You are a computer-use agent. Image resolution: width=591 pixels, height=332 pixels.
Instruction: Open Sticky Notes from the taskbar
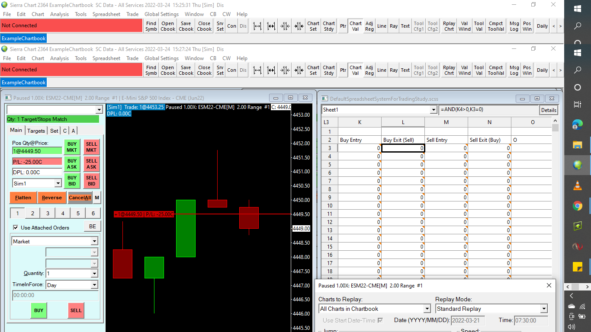coord(578,267)
